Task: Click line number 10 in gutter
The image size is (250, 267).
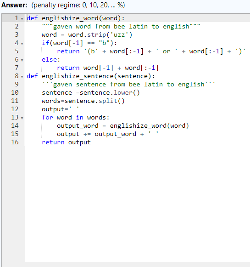Action: point(15,92)
